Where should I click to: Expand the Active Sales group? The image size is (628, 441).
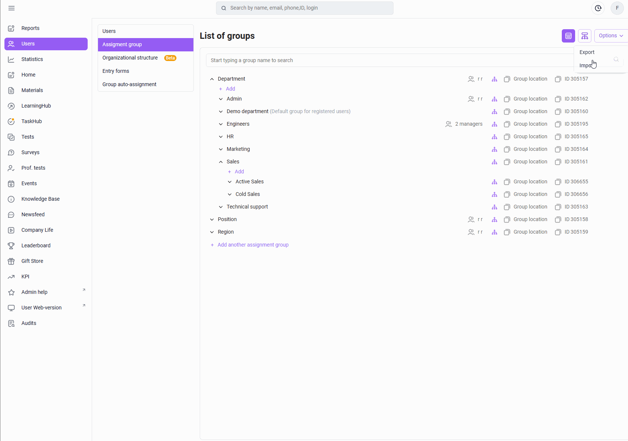230,182
